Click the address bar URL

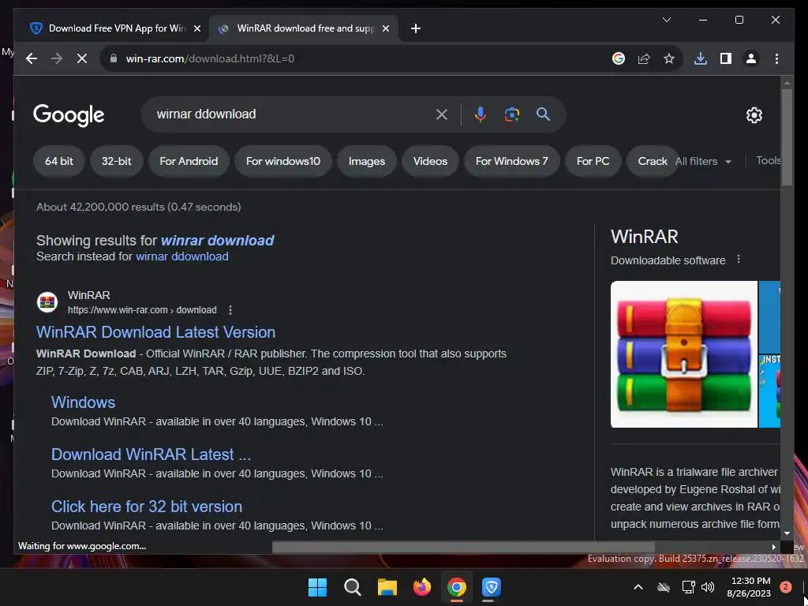210,58
